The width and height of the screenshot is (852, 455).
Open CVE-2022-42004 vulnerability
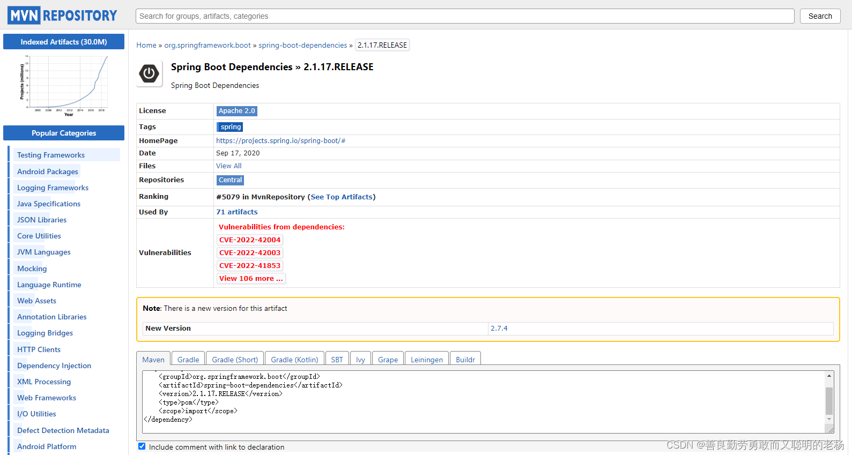(250, 240)
